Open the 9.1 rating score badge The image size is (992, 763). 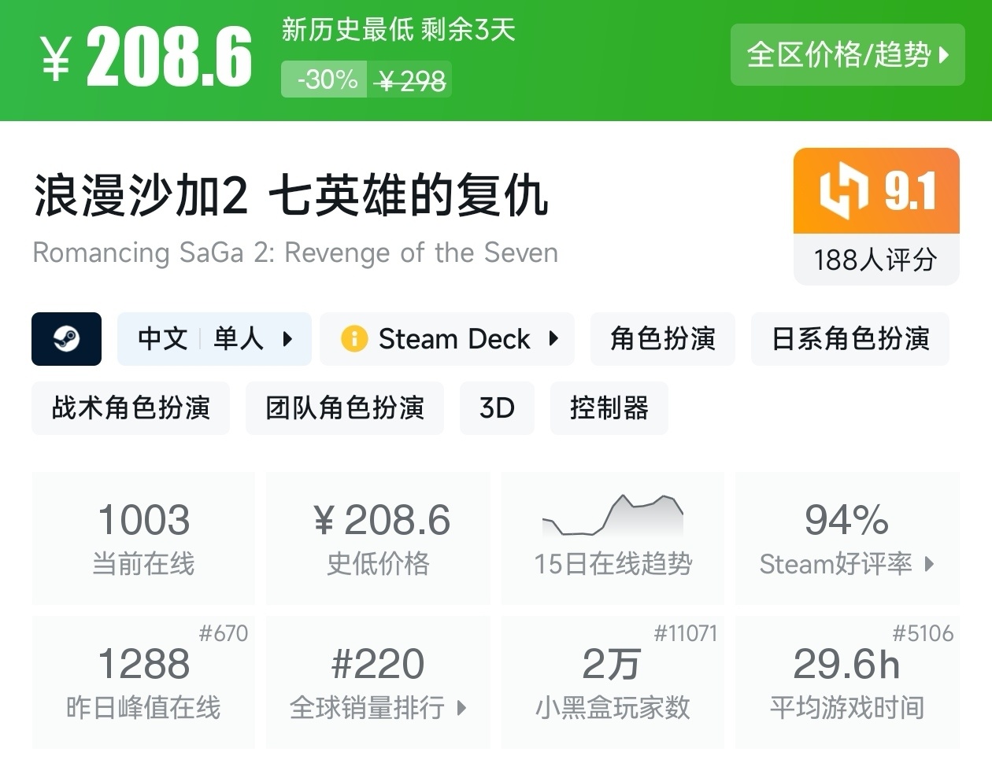click(x=876, y=191)
